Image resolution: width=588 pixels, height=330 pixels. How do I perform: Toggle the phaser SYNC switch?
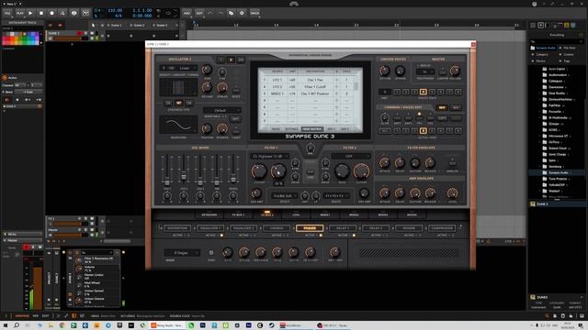click(211, 253)
